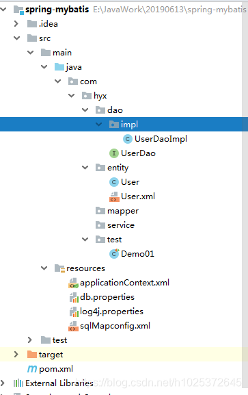Select applicationContext.xml in resources
This screenshot has width=248, height=395.
click(x=124, y=283)
